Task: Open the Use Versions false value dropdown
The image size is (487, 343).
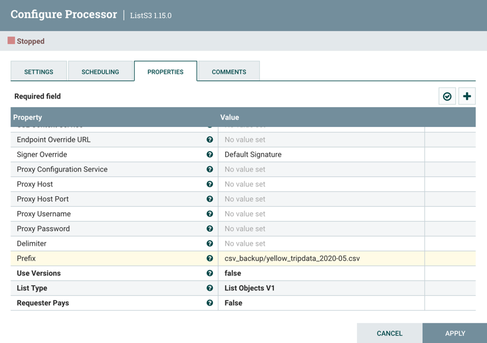Action: pos(321,274)
